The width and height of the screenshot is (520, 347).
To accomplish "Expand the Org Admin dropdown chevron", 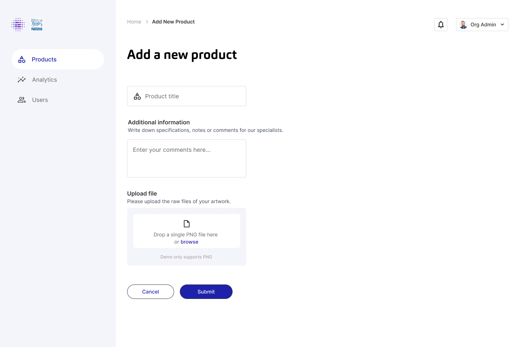I will (502, 25).
